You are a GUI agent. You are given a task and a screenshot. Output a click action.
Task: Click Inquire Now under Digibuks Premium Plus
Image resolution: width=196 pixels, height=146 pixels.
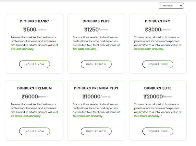tap(96, 131)
